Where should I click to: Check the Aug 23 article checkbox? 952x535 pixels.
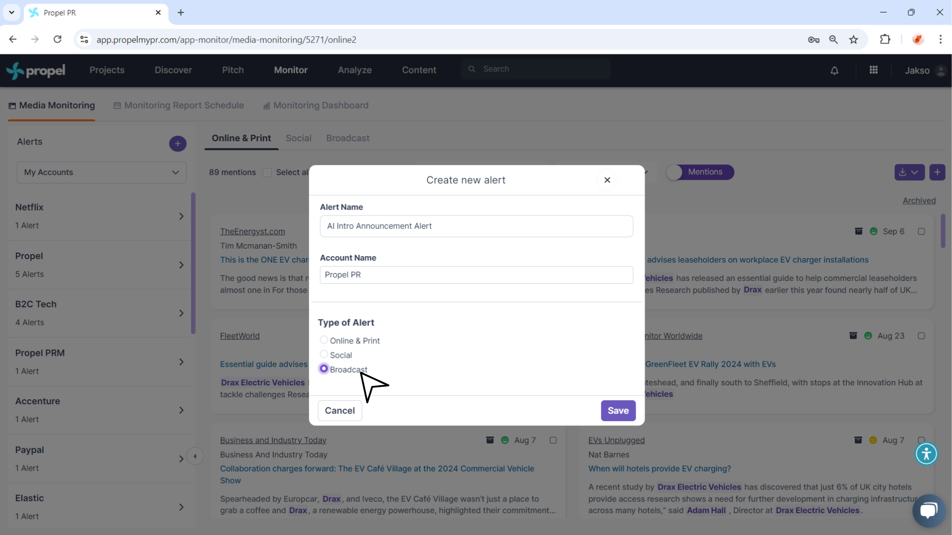921,336
